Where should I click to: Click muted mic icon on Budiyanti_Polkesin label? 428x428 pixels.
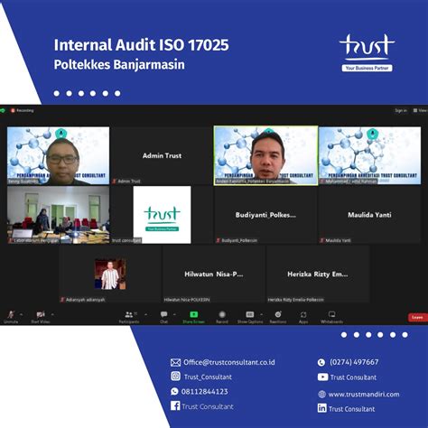(x=219, y=240)
